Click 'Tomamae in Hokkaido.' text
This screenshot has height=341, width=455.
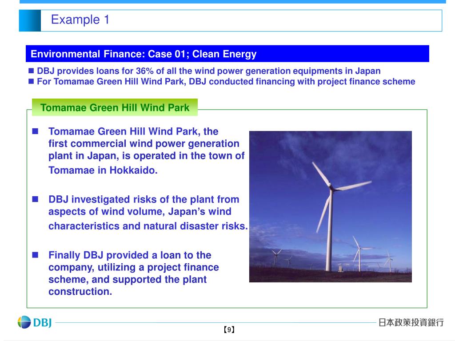coord(103,170)
